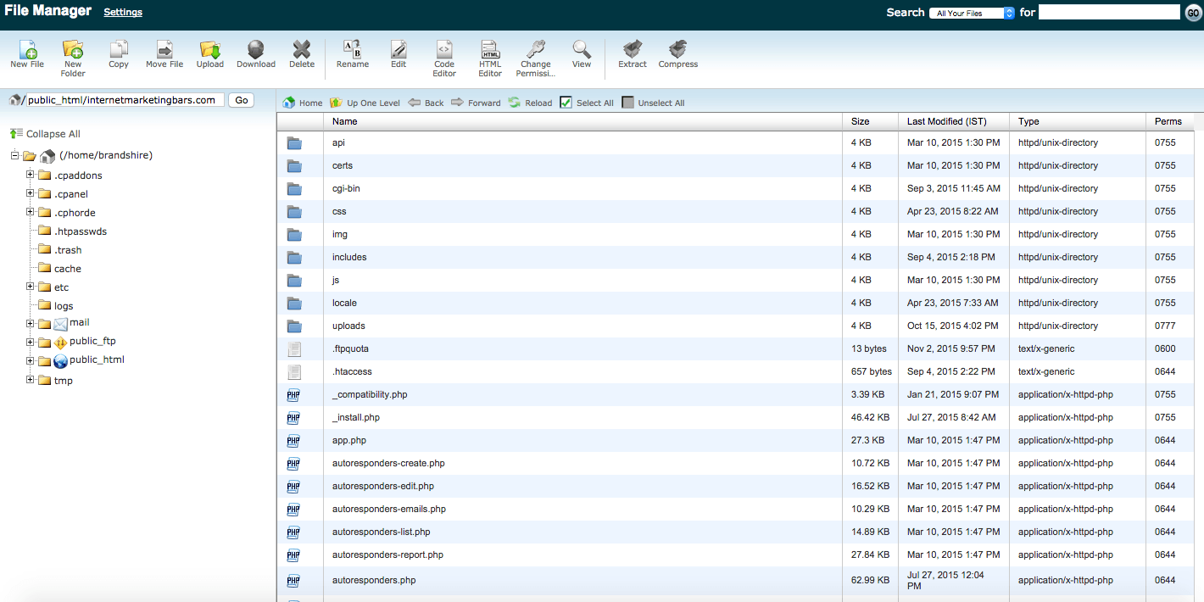Sort files by Name column
Screen dimensions: 1204x602
(582, 121)
